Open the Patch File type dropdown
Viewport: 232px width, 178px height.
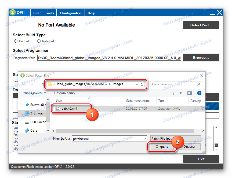(x=176, y=139)
